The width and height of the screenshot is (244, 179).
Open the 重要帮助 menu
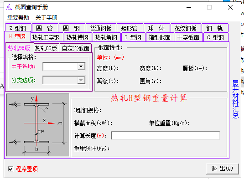tap(18, 18)
